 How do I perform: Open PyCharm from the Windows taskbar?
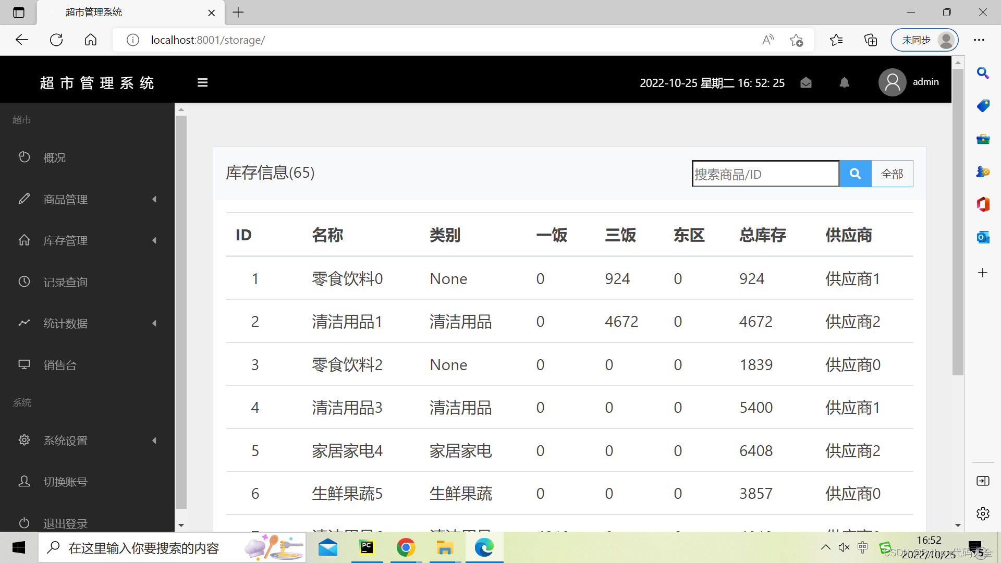click(x=367, y=547)
